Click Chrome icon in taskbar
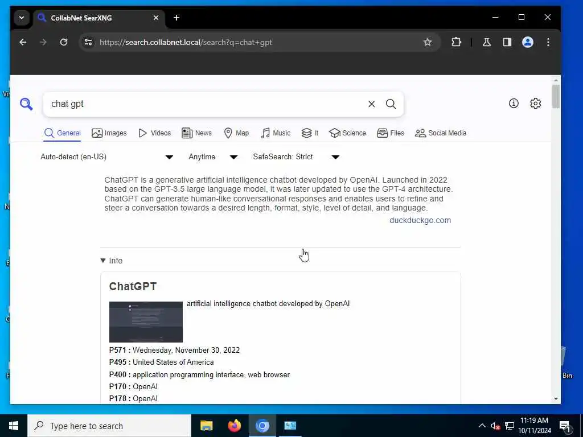Screen dimensions: 583x437 coord(262,426)
